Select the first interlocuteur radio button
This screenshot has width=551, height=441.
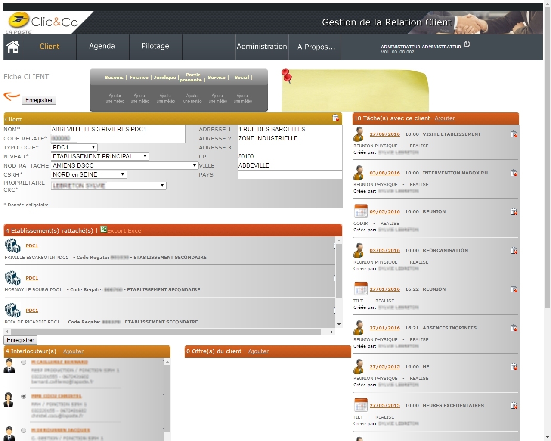point(24,363)
